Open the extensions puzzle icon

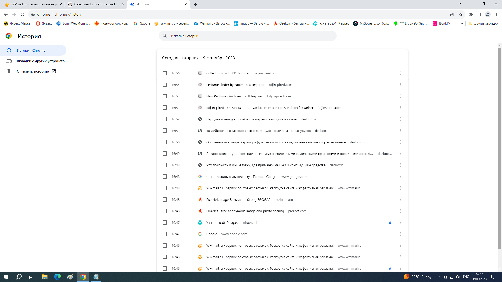pyautogui.click(x=471, y=14)
